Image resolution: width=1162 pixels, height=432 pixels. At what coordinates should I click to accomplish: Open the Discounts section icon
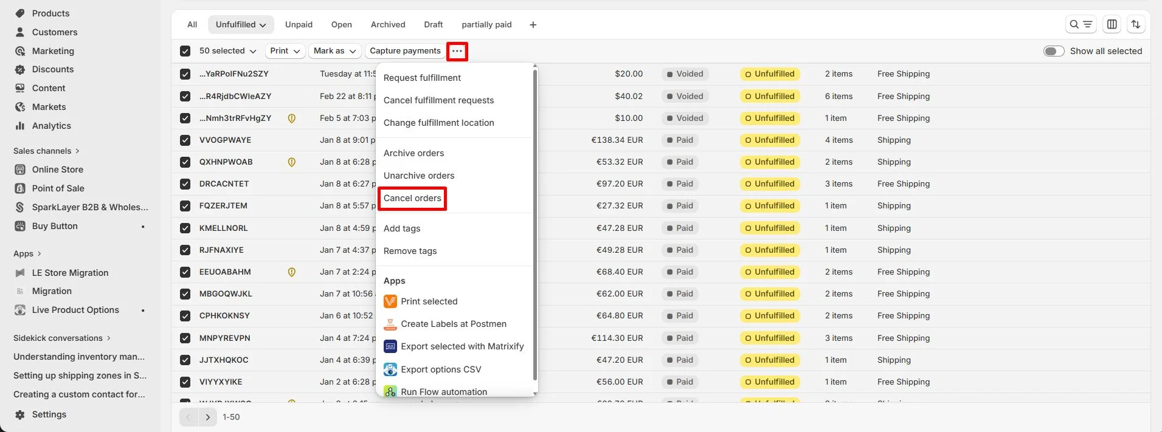(x=20, y=69)
